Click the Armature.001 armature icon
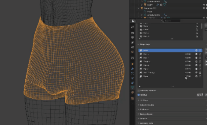 [142, 8]
